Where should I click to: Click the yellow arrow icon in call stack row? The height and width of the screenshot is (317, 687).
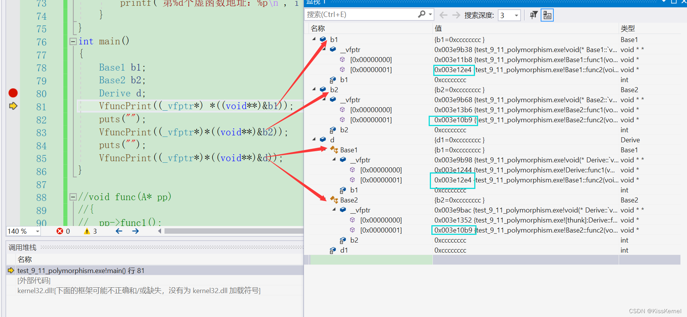(x=11, y=270)
